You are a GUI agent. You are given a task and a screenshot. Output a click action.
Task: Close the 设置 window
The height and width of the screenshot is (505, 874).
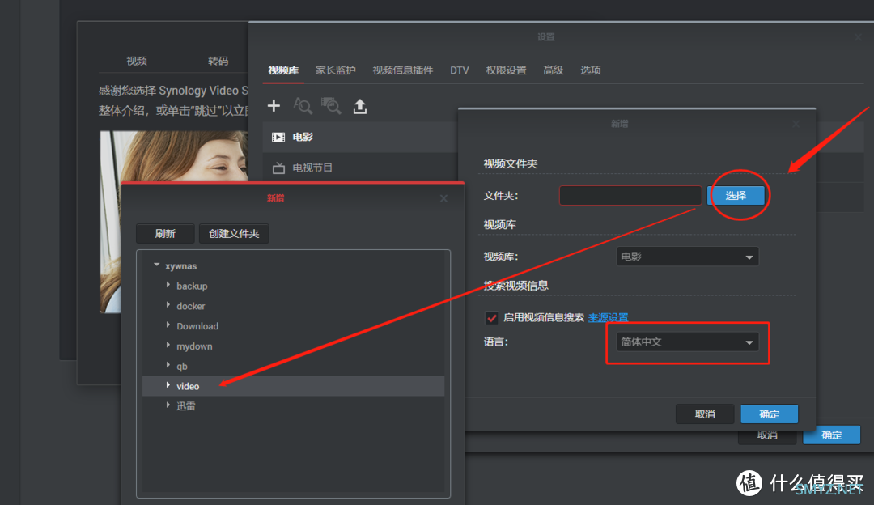[859, 37]
